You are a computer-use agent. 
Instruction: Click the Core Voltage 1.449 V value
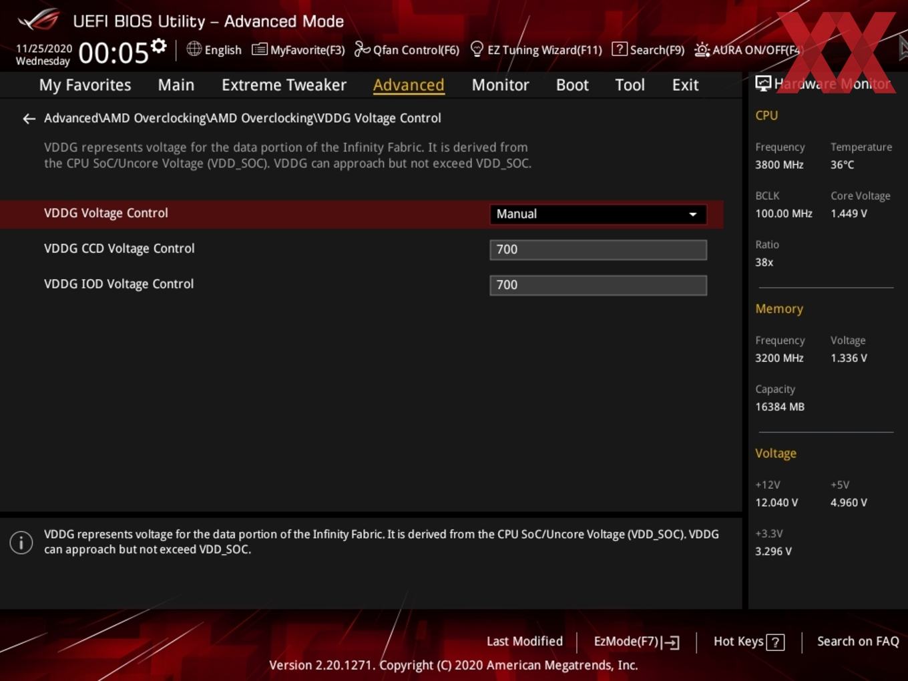849,214
